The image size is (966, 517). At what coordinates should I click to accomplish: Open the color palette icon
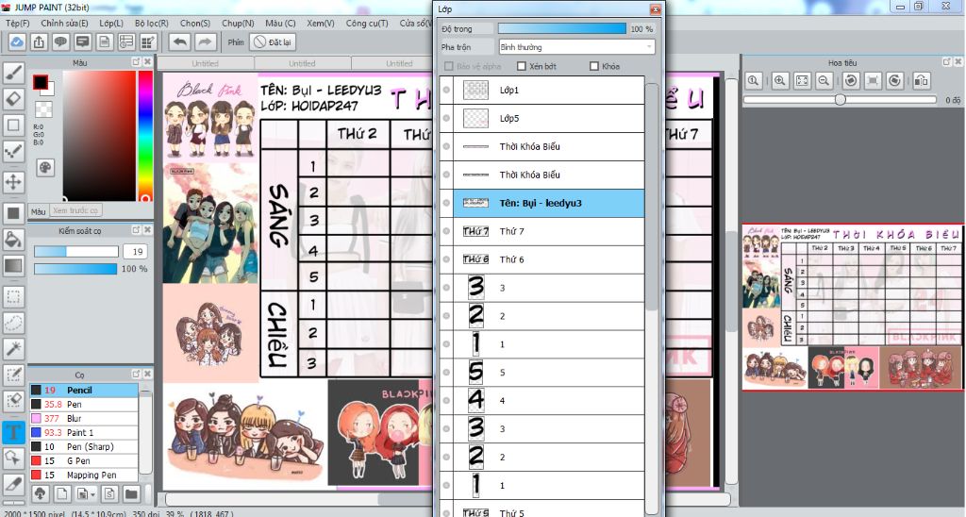click(45, 168)
